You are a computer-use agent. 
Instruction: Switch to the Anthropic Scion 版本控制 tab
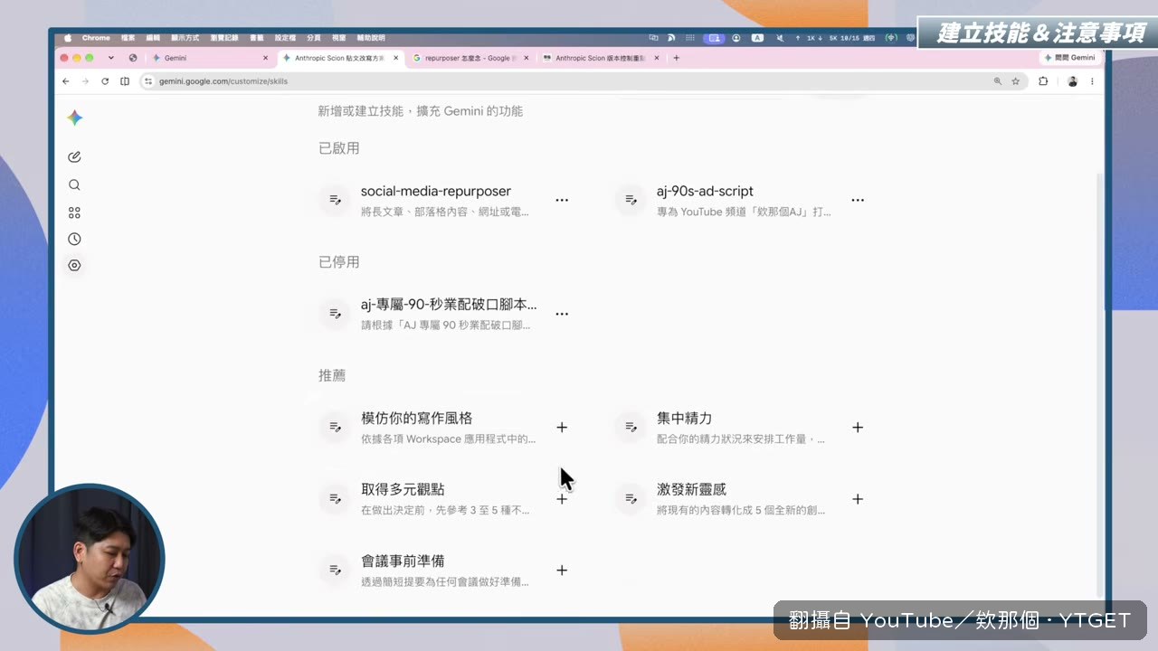point(600,58)
